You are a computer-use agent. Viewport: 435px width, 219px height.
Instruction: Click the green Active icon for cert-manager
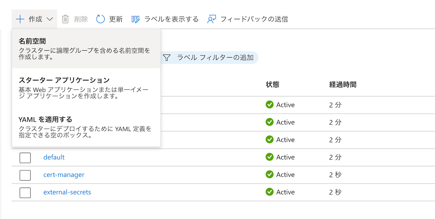coord(270,175)
